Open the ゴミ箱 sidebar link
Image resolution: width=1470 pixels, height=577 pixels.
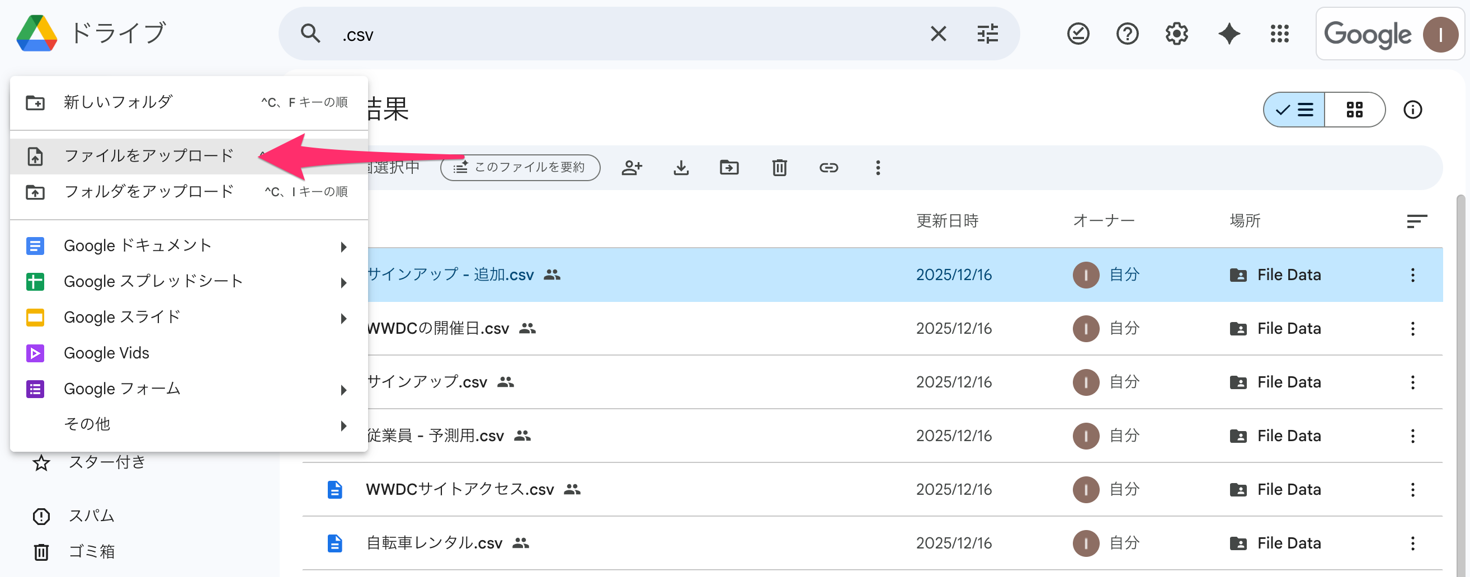[x=91, y=551]
